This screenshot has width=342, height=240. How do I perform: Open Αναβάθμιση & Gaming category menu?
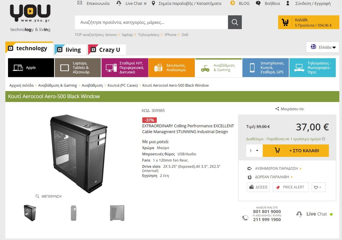[218, 68]
